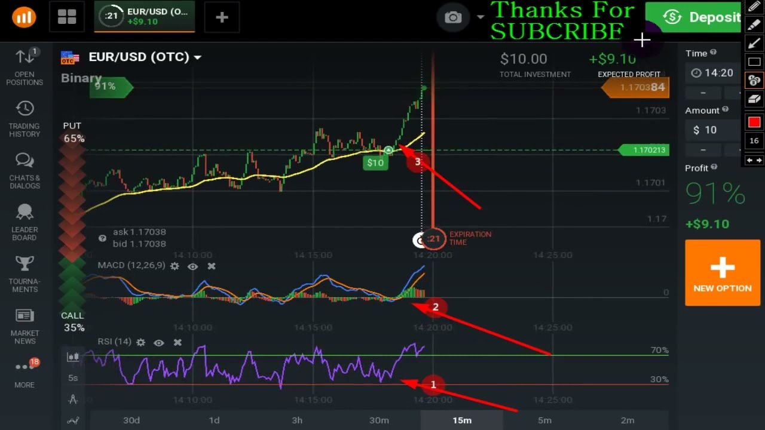Open the MACD indicator settings gear
This screenshot has width=765, height=430.
[x=174, y=266]
